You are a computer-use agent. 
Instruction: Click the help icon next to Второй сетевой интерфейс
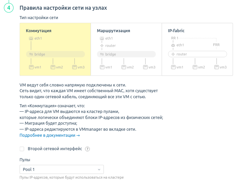click(x=88, y=149)
